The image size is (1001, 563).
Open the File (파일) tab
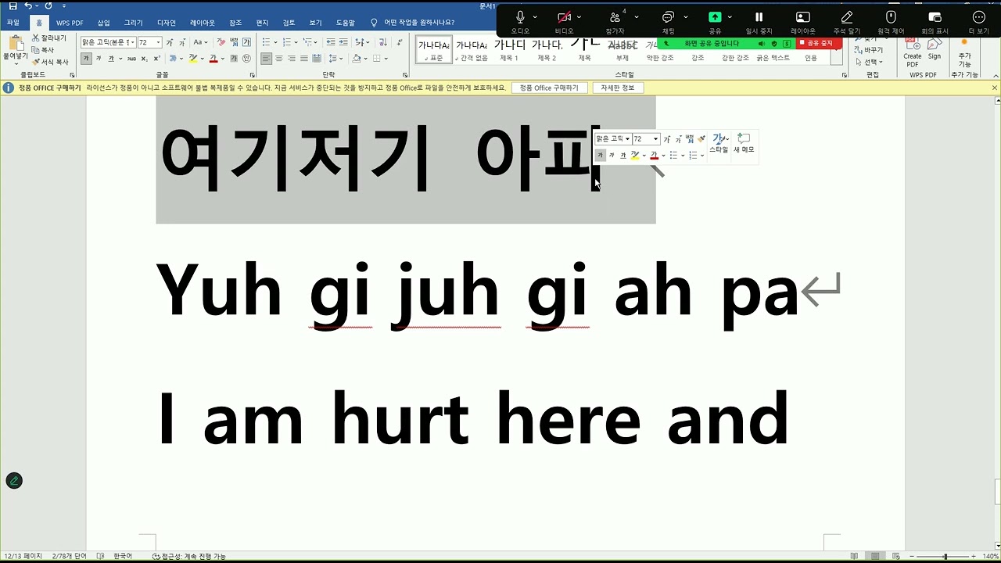[x=13, y=23]
